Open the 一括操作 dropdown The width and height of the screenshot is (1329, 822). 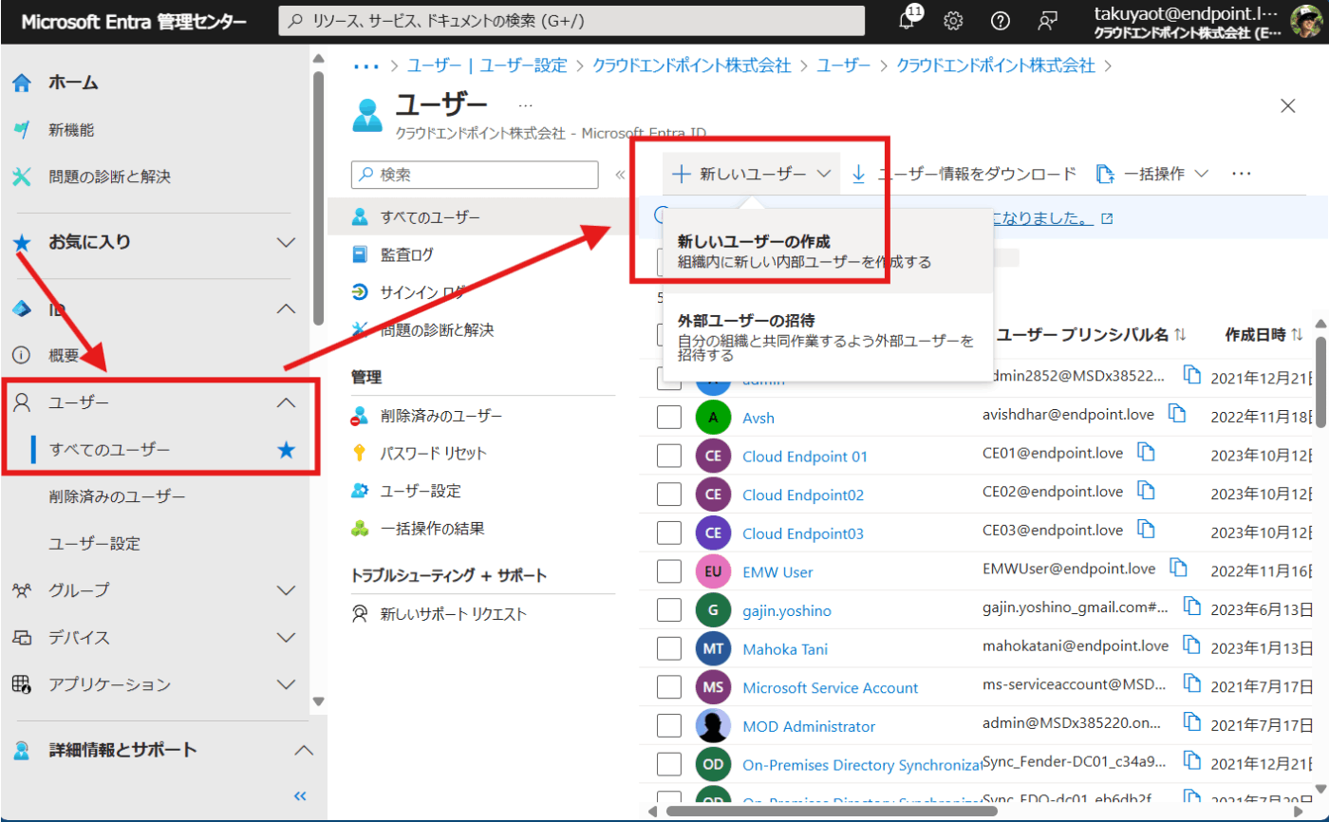(x=1152, y=174)
